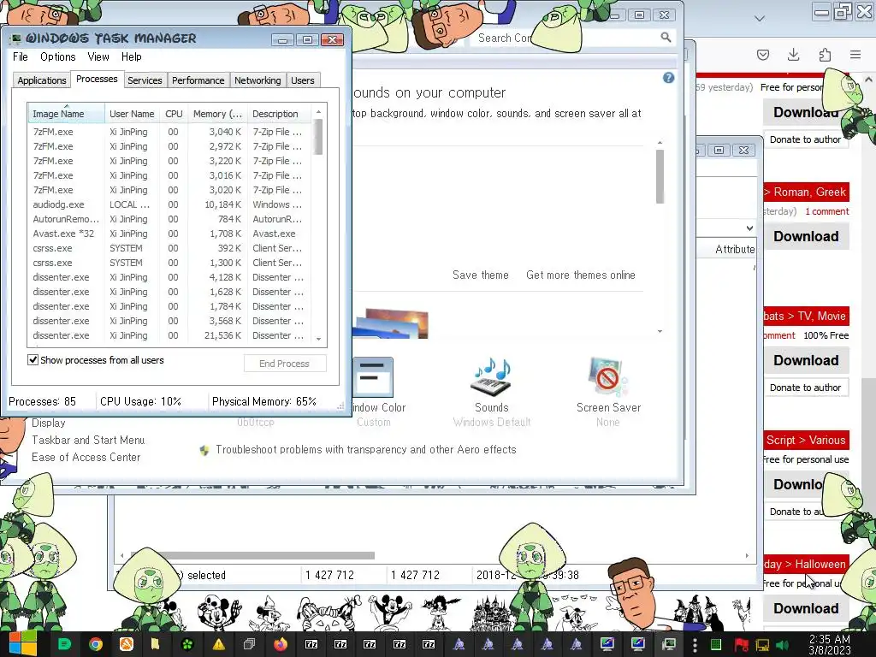Sort processes by Image Name column
This screenshot has width=876, height=657.
(66, 114)
